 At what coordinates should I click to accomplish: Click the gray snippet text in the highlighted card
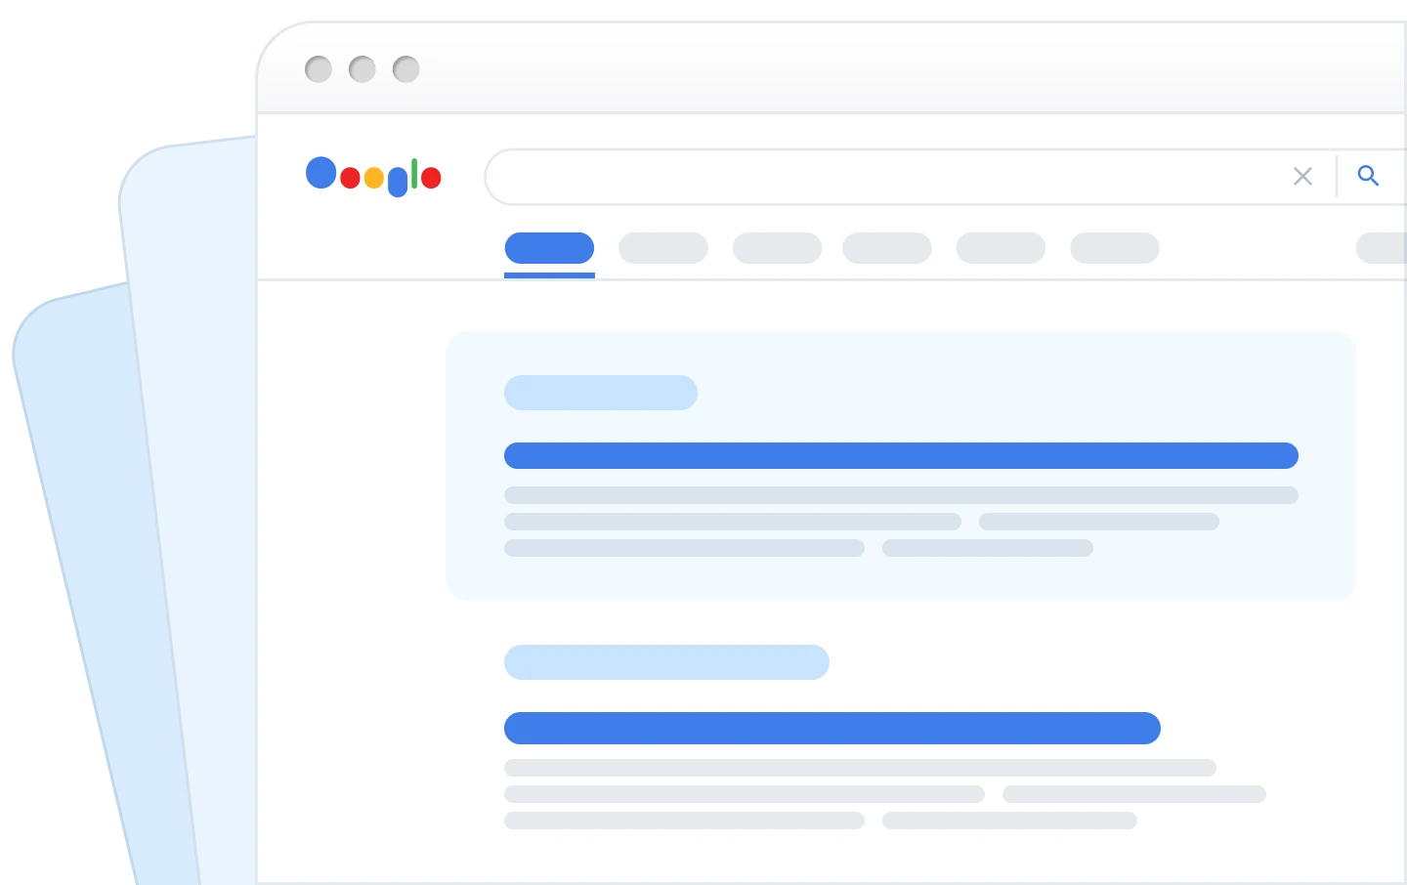coord(901,522)
